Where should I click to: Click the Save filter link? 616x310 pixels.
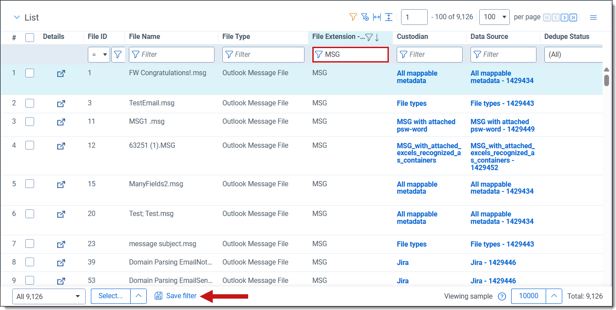[x=181, y=296]
